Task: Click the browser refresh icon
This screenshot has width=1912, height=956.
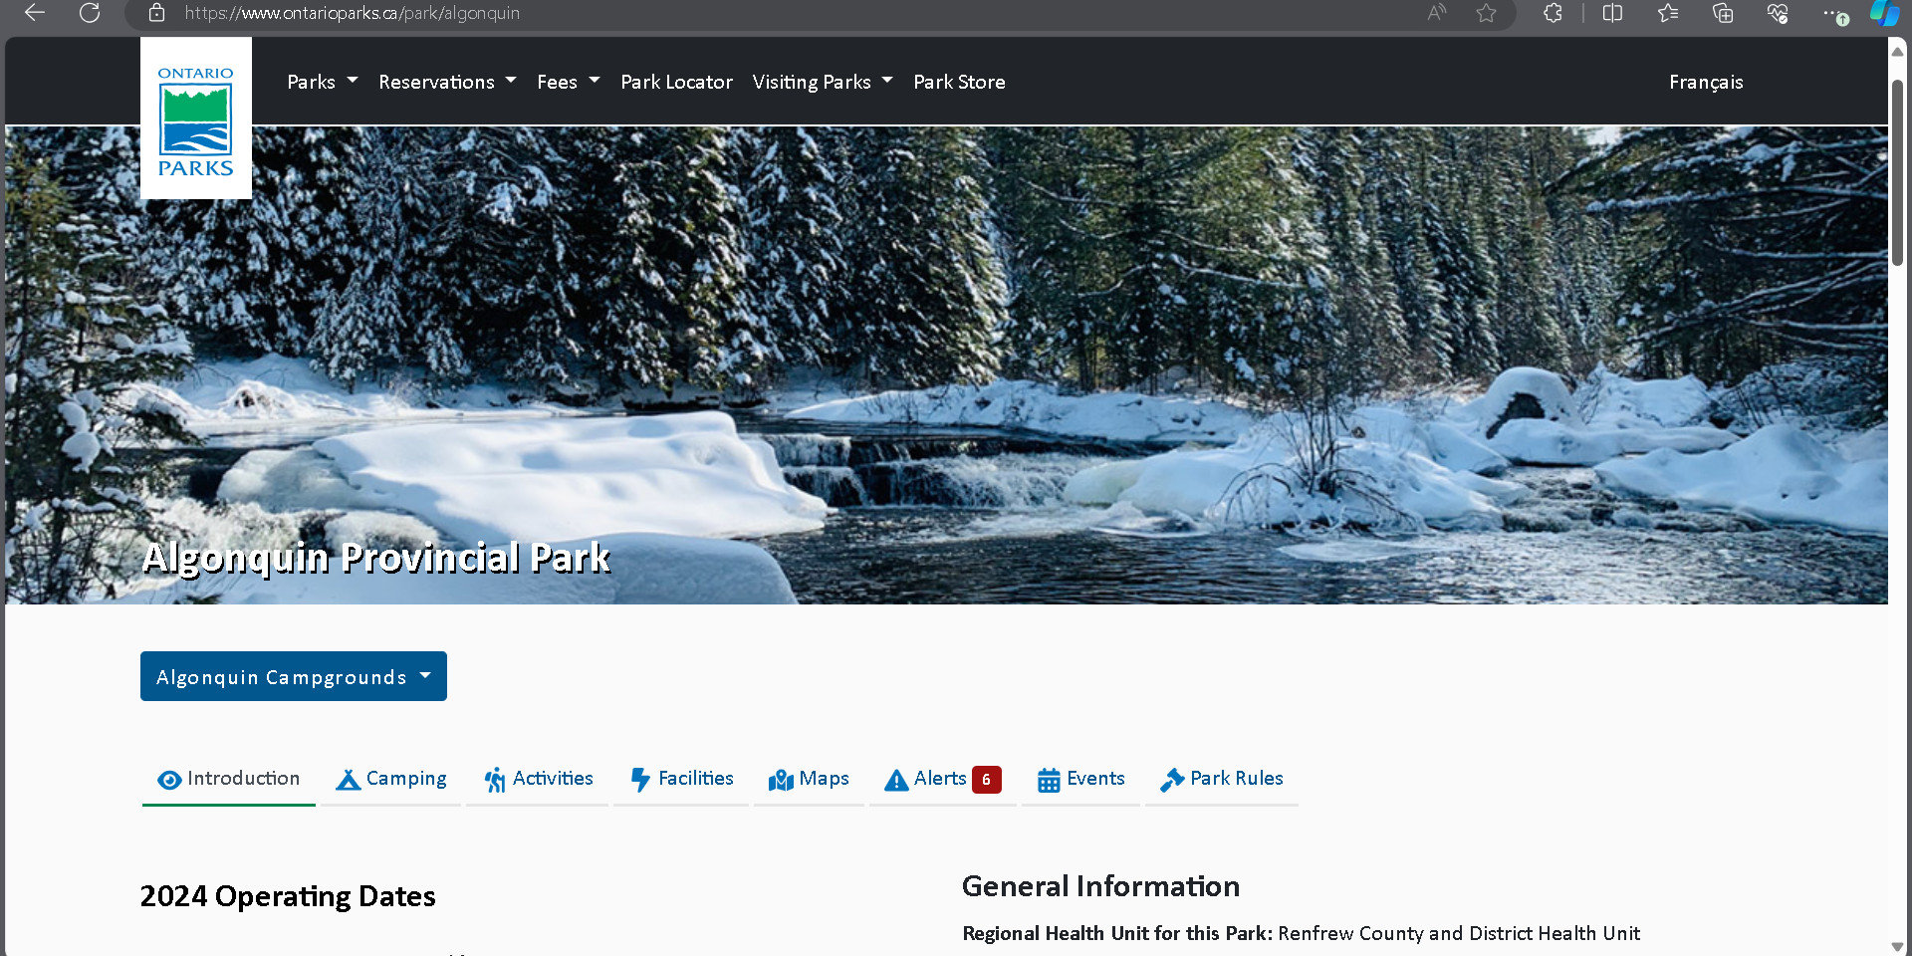Action: coord(90,13)
